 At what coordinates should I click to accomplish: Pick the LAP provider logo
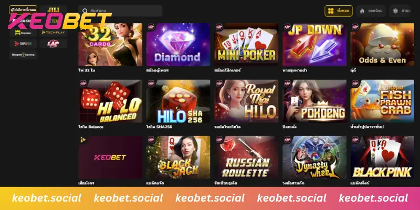click(x=54, y=44)
